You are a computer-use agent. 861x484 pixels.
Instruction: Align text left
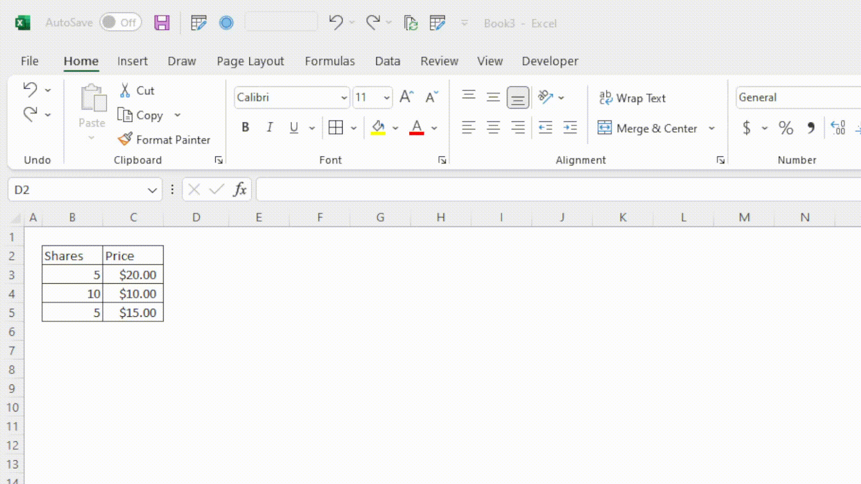pyautogui.click(x=469, y=128)
